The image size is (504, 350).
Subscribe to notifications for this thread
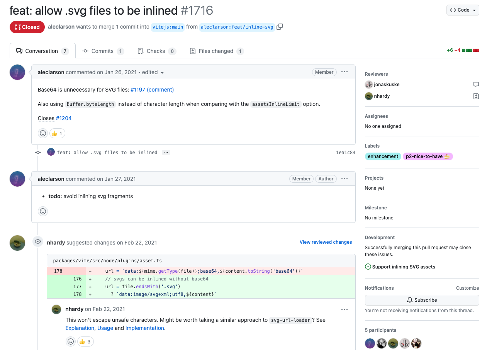click(422, 300)
